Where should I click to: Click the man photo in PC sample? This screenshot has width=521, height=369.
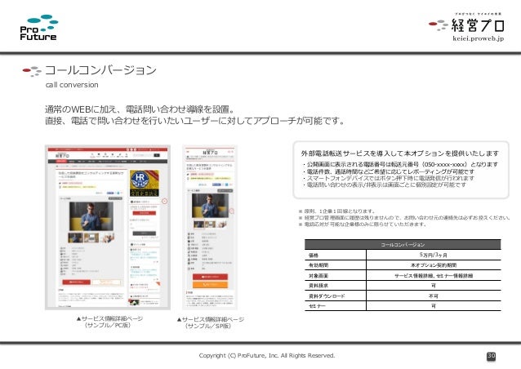(x=91, y=216)
